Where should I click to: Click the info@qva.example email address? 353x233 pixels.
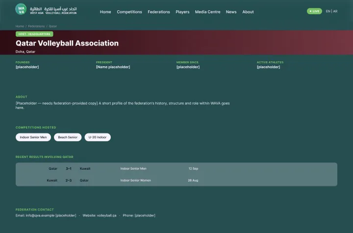tap(40, 215)
